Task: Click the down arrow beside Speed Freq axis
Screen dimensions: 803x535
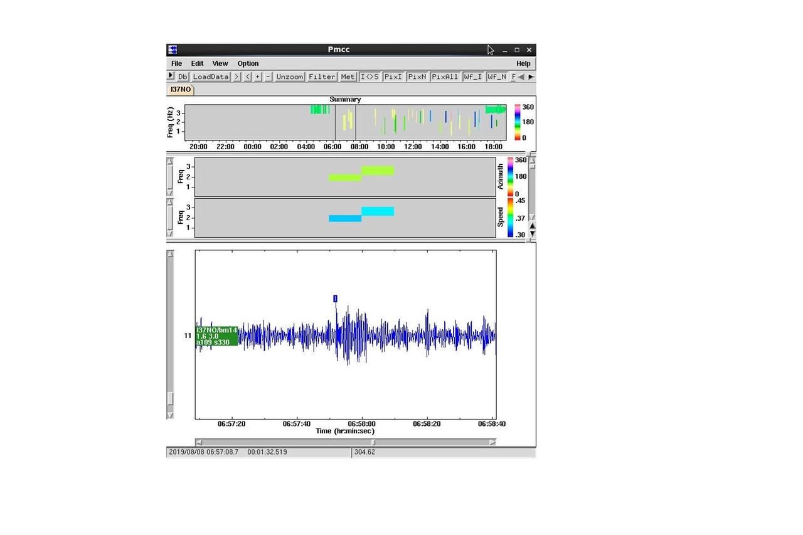Action: coord(169,233)
